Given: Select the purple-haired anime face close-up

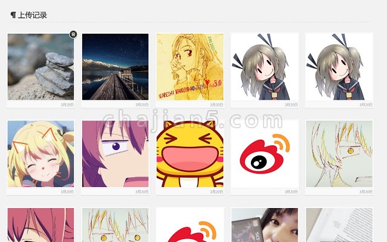Looking at the screenshot, I should [x=115, y=154].
